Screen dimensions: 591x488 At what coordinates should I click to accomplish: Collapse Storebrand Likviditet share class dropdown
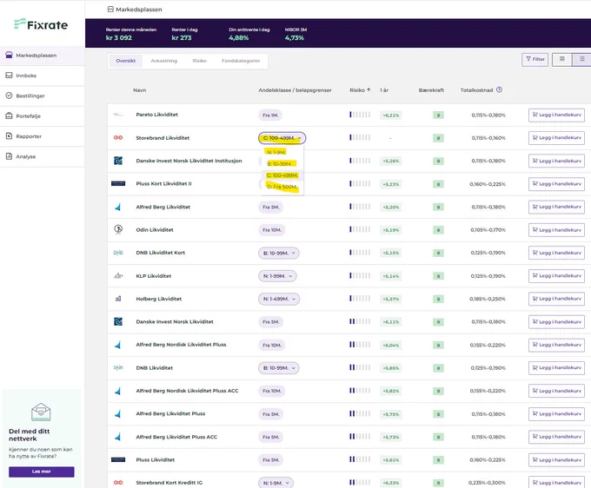(x=282, y=138)
